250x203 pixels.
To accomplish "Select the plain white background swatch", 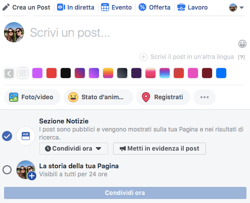I will point(23,73).
